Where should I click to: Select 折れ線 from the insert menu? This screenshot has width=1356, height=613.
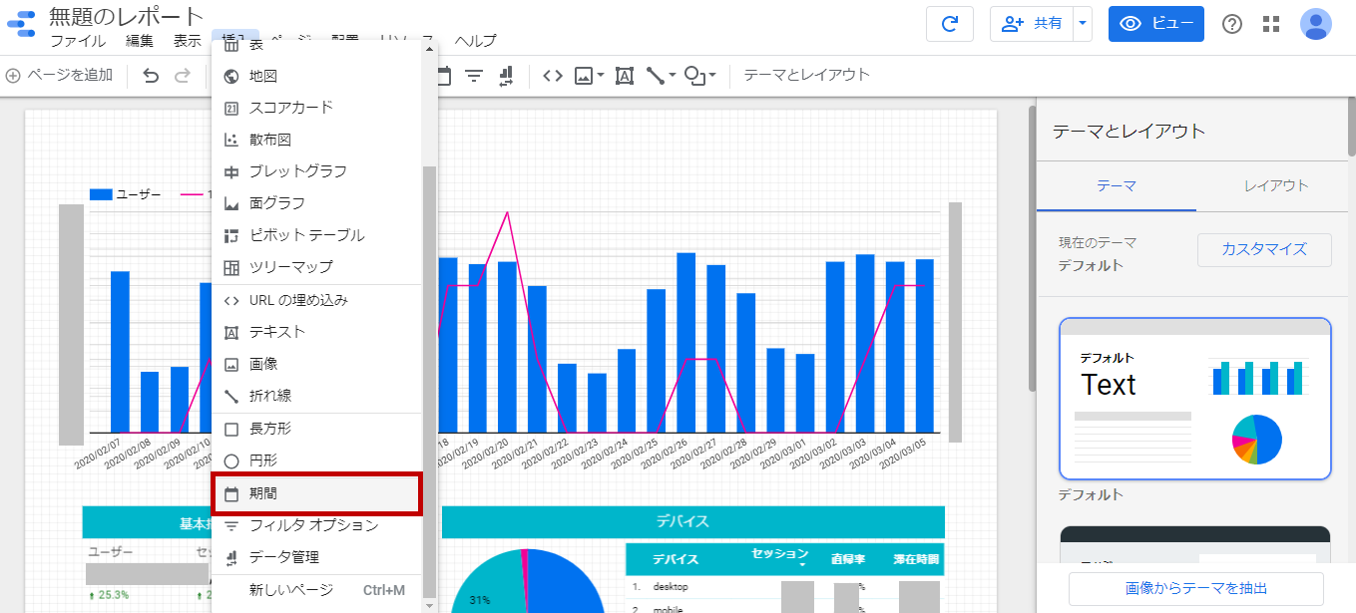317,396
